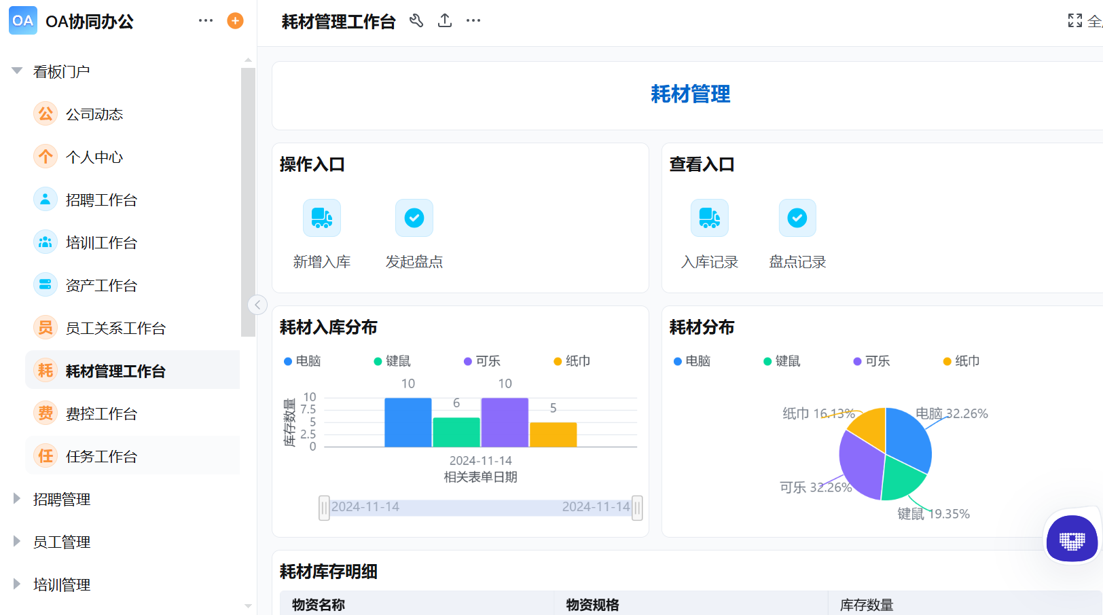Enter fullscreen with the 全屏 icon
1103x615 pixels.
(1074, 20)
